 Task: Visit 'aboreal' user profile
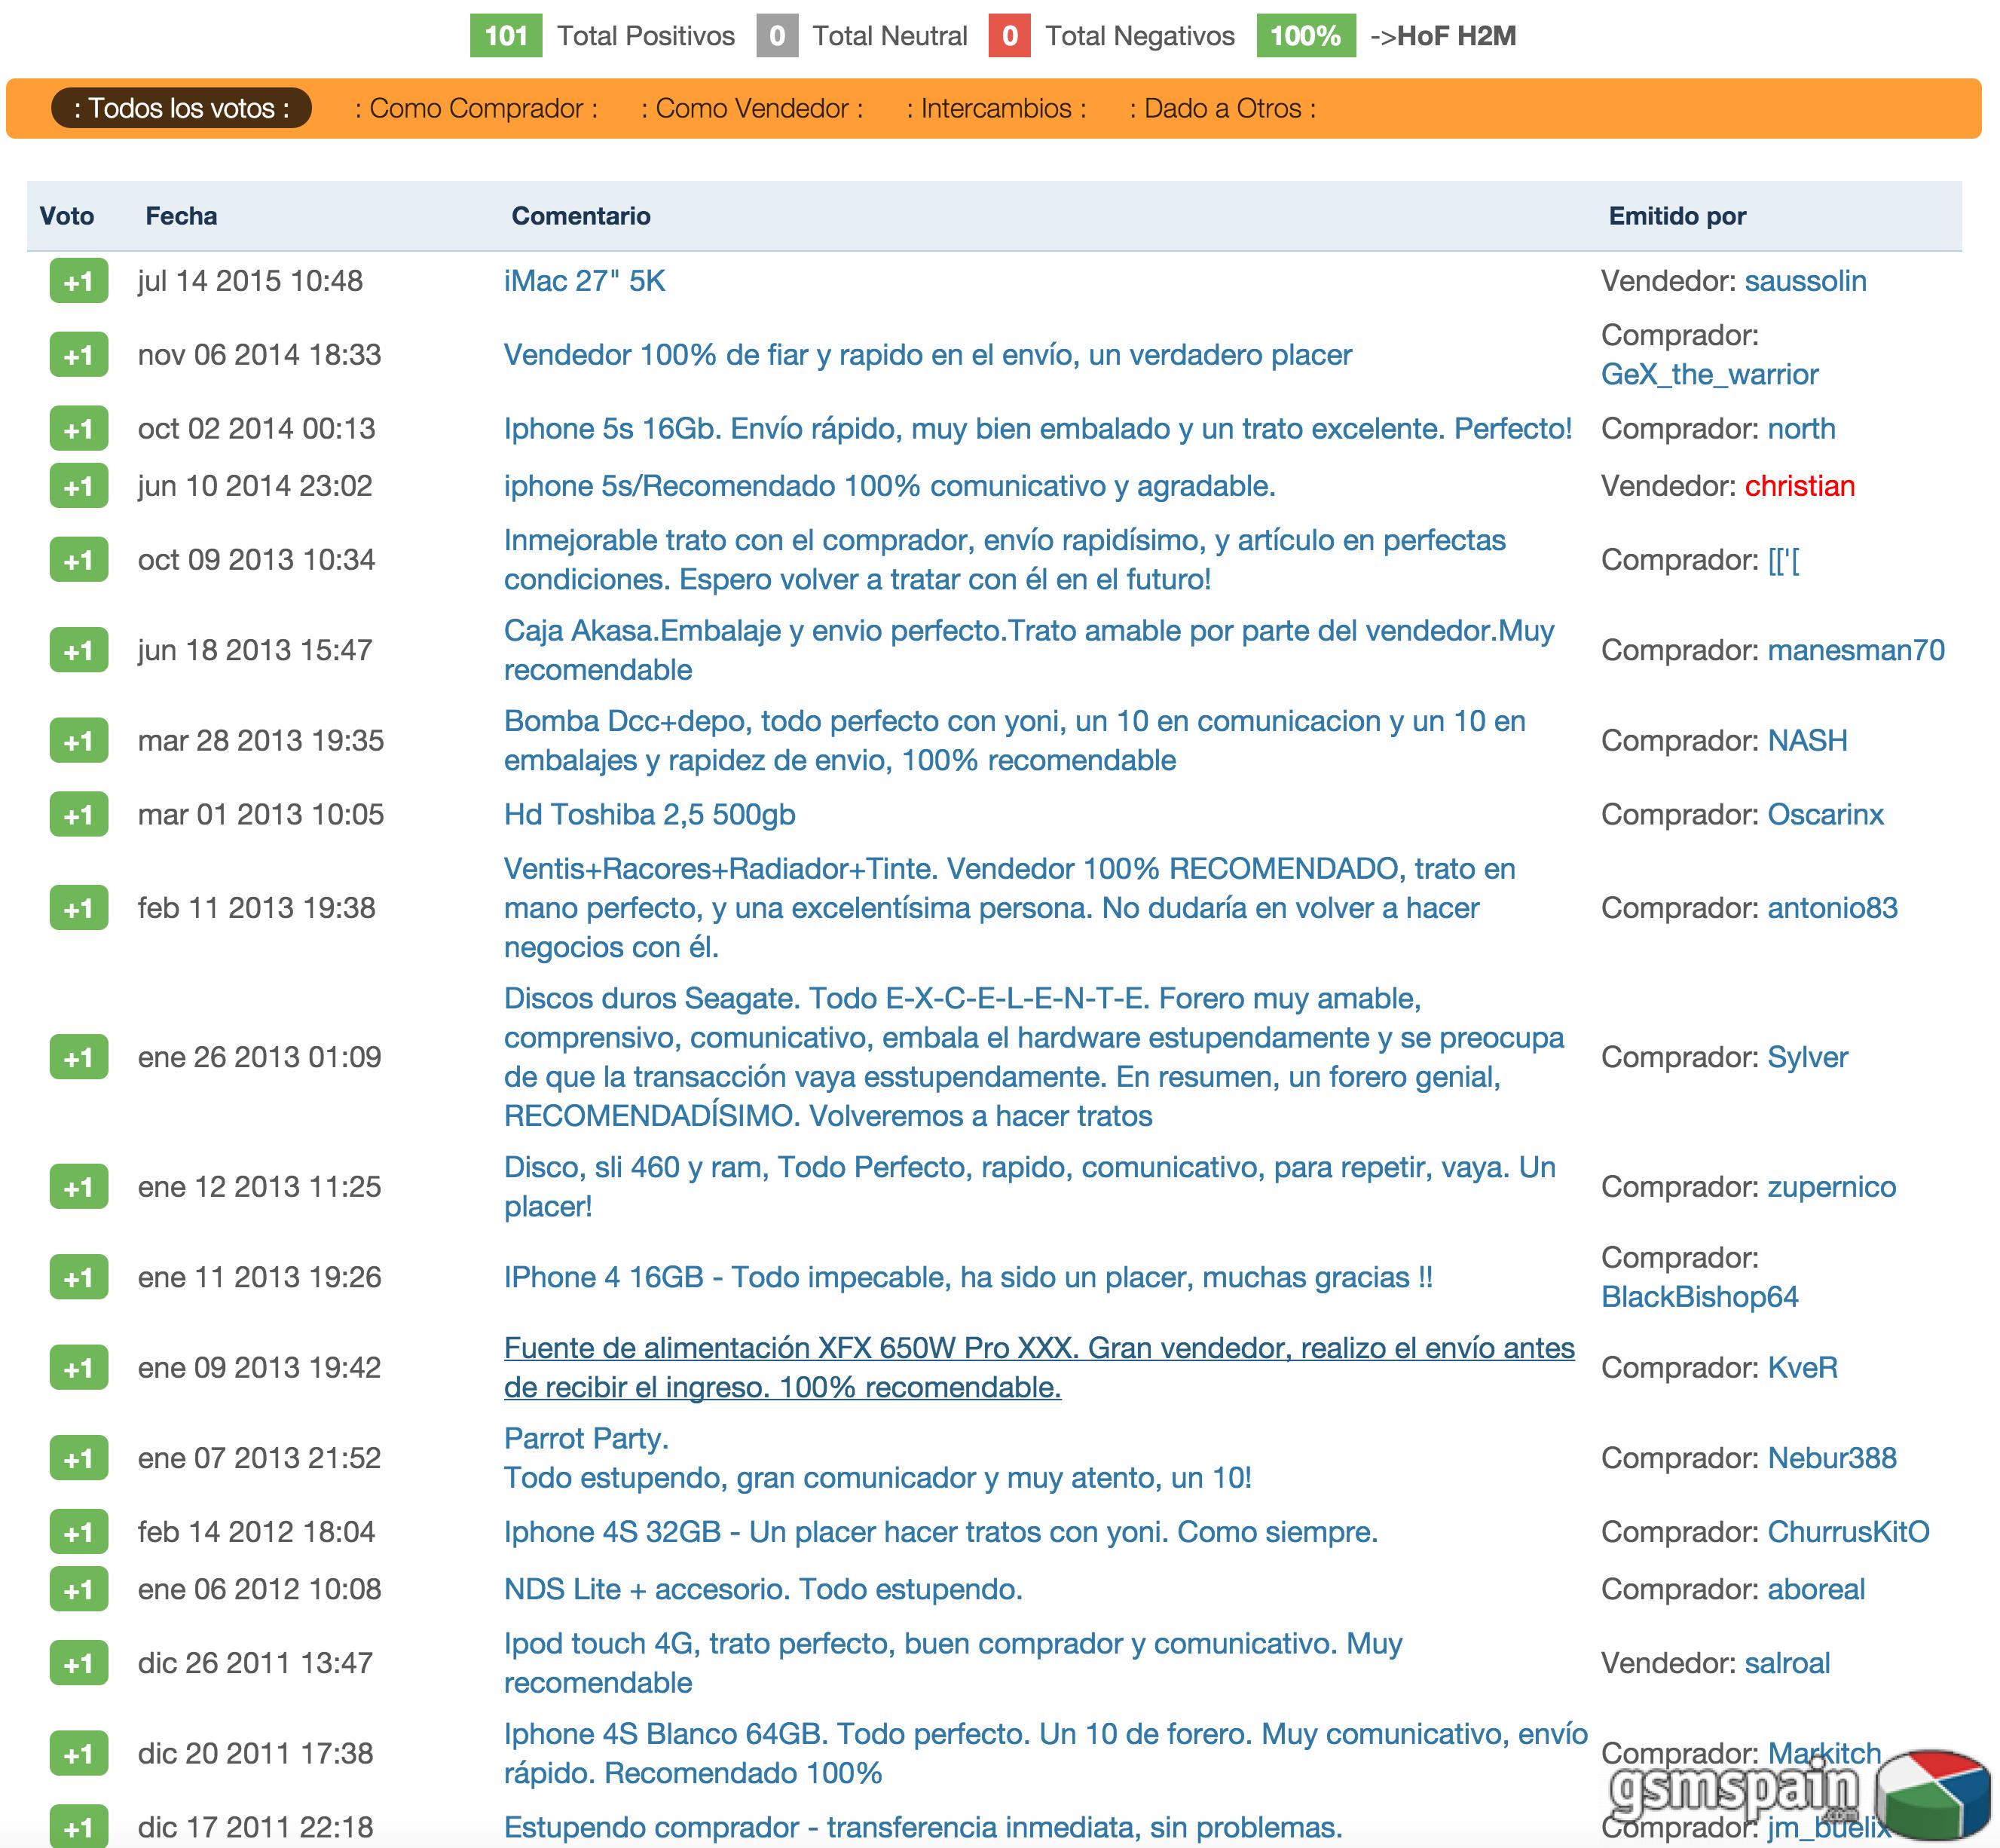click(x=1816, y=1589)
